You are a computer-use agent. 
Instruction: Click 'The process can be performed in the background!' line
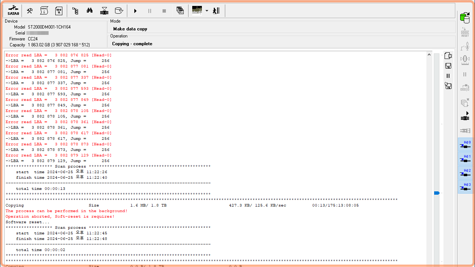coord(66,211)
